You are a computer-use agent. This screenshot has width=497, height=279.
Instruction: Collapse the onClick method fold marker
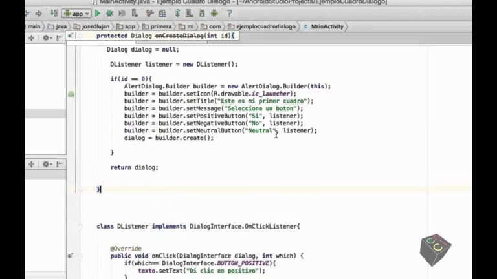[80, 256]
